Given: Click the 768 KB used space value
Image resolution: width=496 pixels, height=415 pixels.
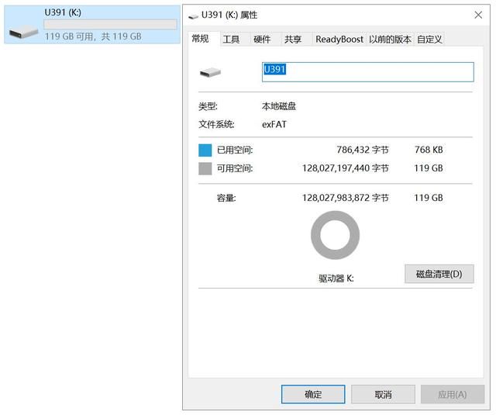Looking at the screenshot, I should click(429, 150).
